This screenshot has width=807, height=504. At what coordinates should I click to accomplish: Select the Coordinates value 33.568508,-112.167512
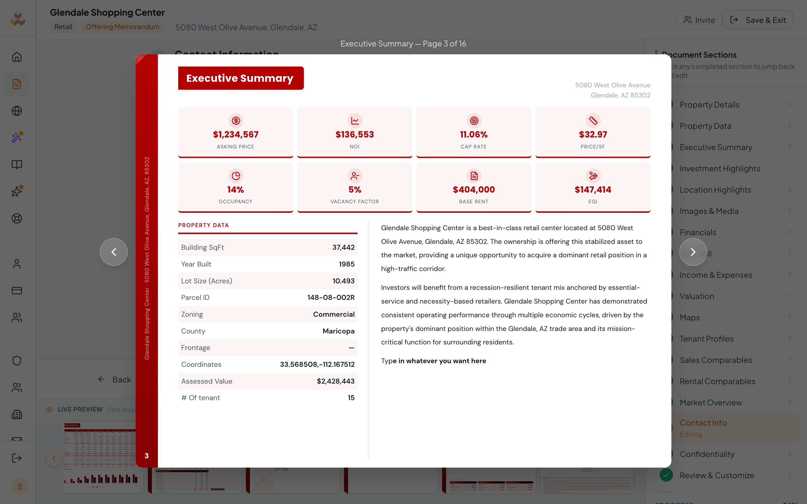click(317, 365)
